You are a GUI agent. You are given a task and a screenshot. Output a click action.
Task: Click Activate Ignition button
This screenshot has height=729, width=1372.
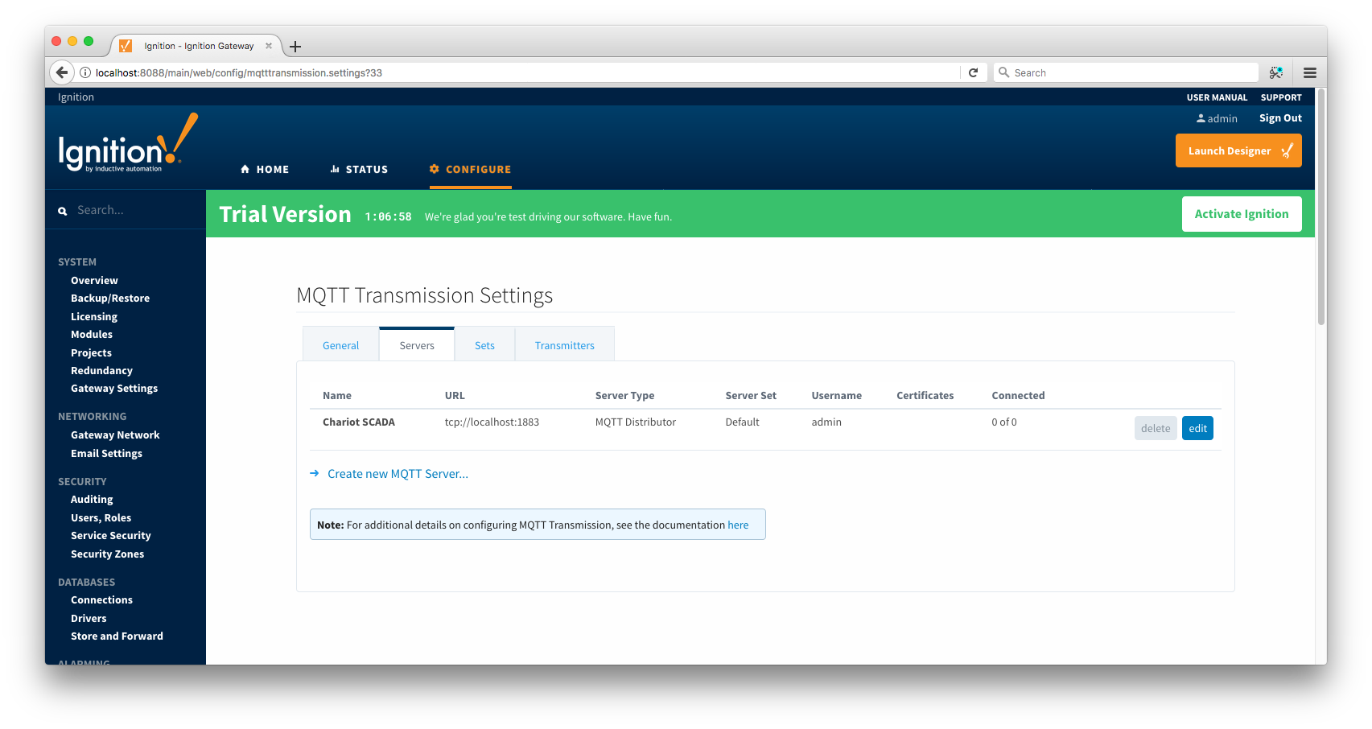pyautogui.click(x=1242, y=214)
